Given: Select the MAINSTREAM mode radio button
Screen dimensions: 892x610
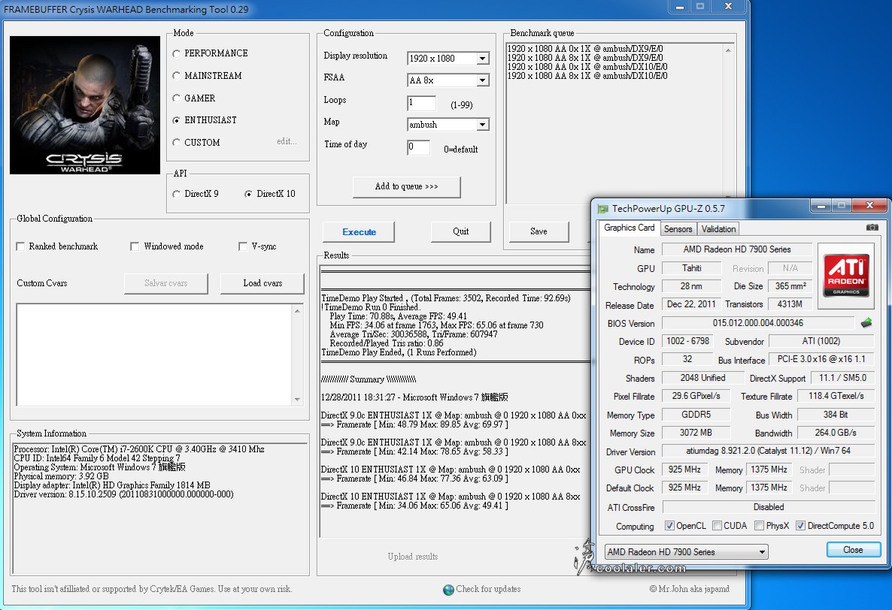Looking at the screenshot, I should coord(176,76).
